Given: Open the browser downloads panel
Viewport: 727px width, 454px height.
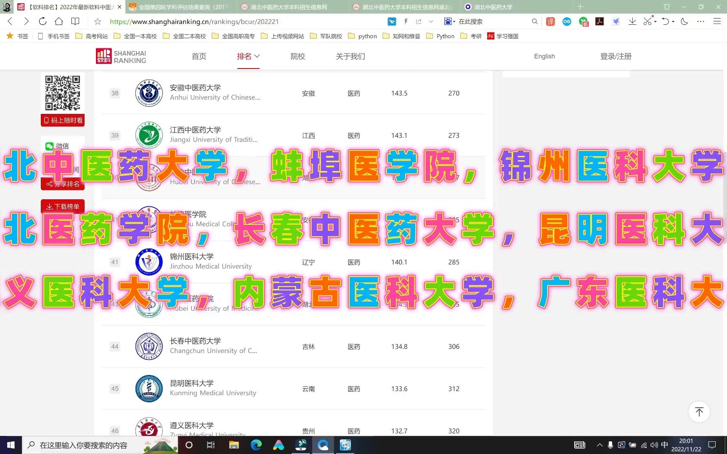Looking at the screenshot, I should point(632,21).
